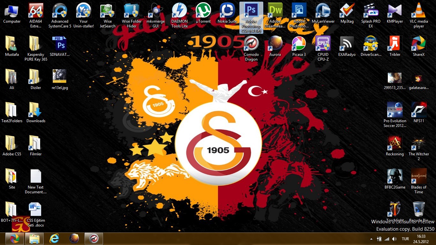This screenshot has width=436, height=245.
Task: Click the Adobe Photoshop icon beside MyLanViewer
Action: (x=299, y=15)
